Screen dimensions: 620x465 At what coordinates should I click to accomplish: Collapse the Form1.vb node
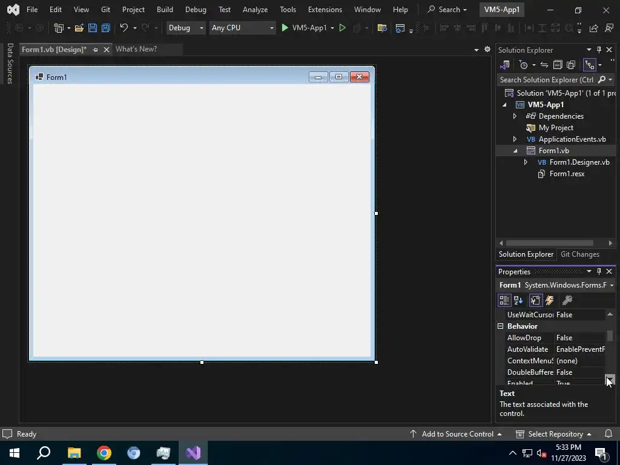click(515, 151)
